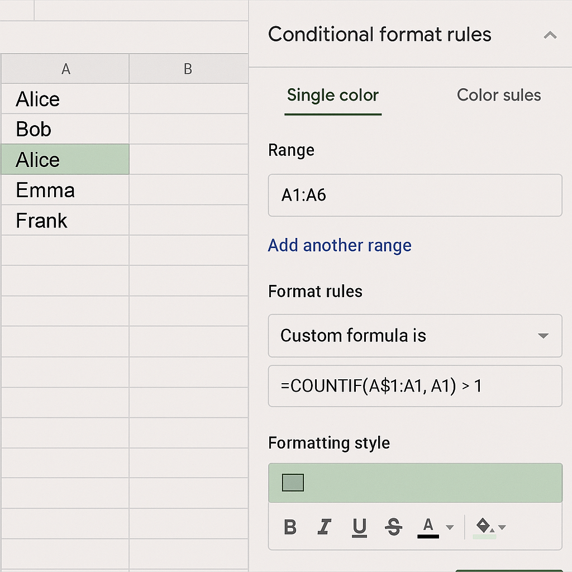
Task: Toggle underline in the formatting style options
Action: point(359,527)
